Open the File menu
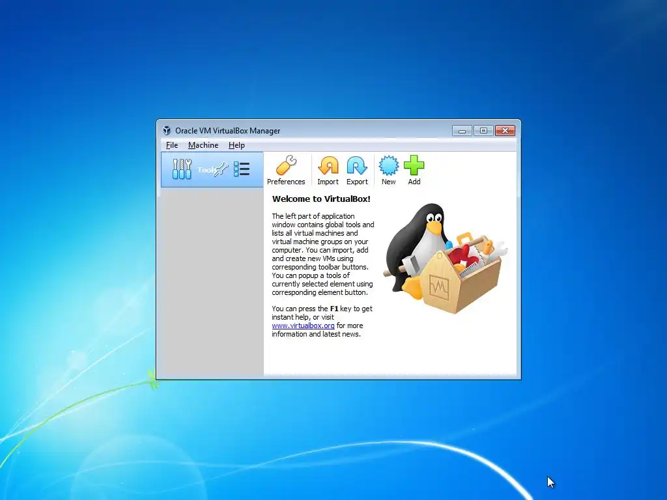The width and height of the screenshot is (667, 500). coord(172,145)
